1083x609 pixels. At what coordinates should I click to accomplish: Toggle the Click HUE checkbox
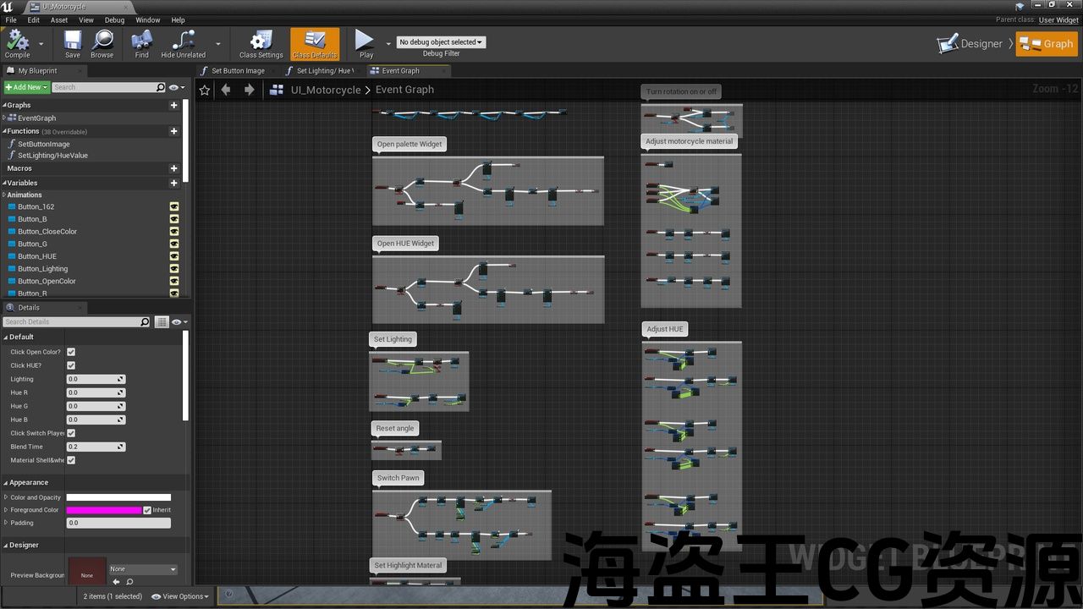[x=71, y=365]
